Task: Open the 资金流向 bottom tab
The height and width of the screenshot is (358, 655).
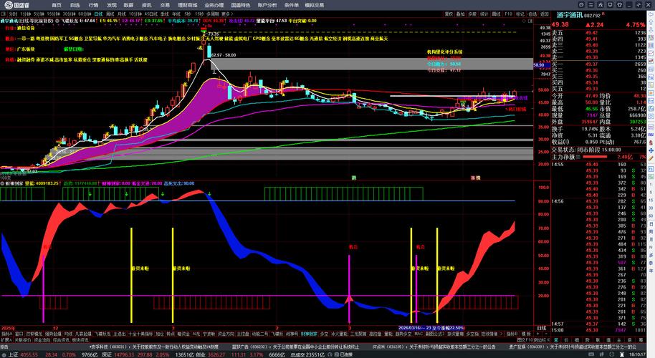Action: point(42,340)
